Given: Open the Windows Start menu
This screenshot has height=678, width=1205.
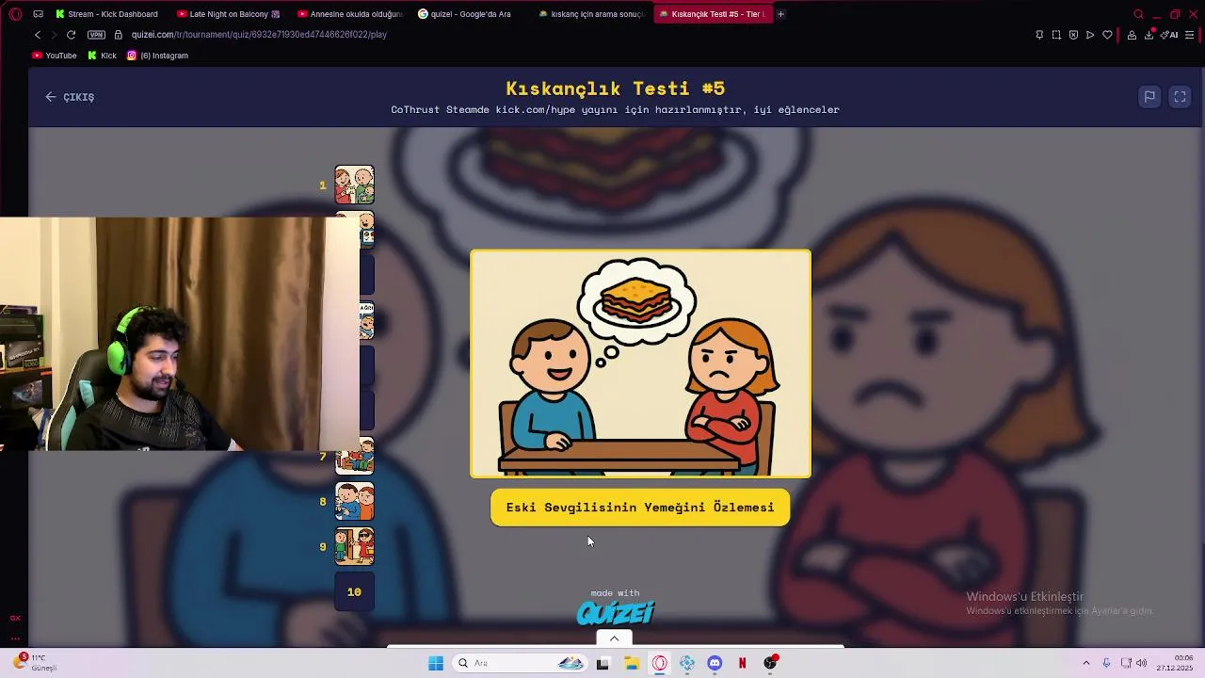Looking at the screenshot, I should 436,664.
